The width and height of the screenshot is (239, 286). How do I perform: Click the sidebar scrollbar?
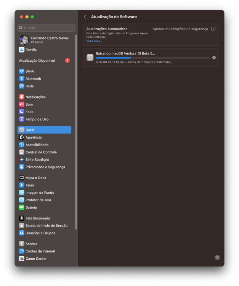[76, 132]
